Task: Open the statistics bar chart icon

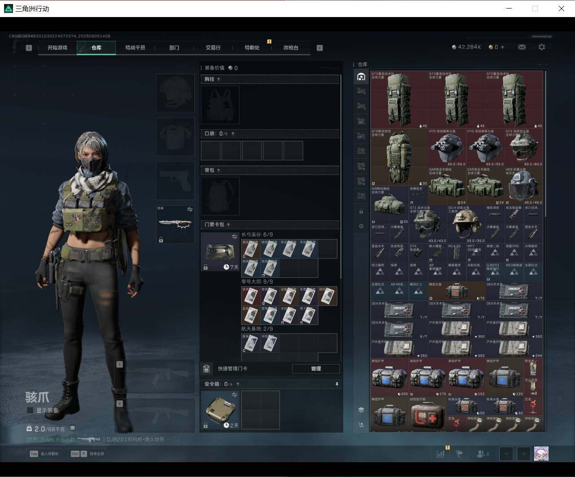Action: point(440,454)
